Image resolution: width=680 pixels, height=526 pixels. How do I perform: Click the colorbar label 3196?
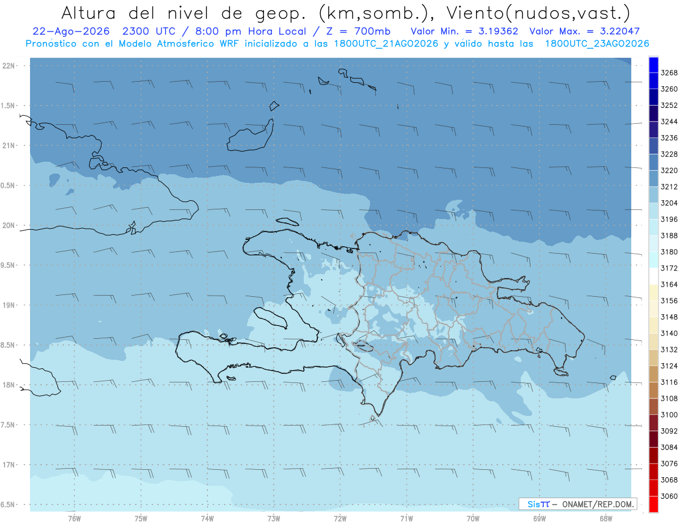669,219
